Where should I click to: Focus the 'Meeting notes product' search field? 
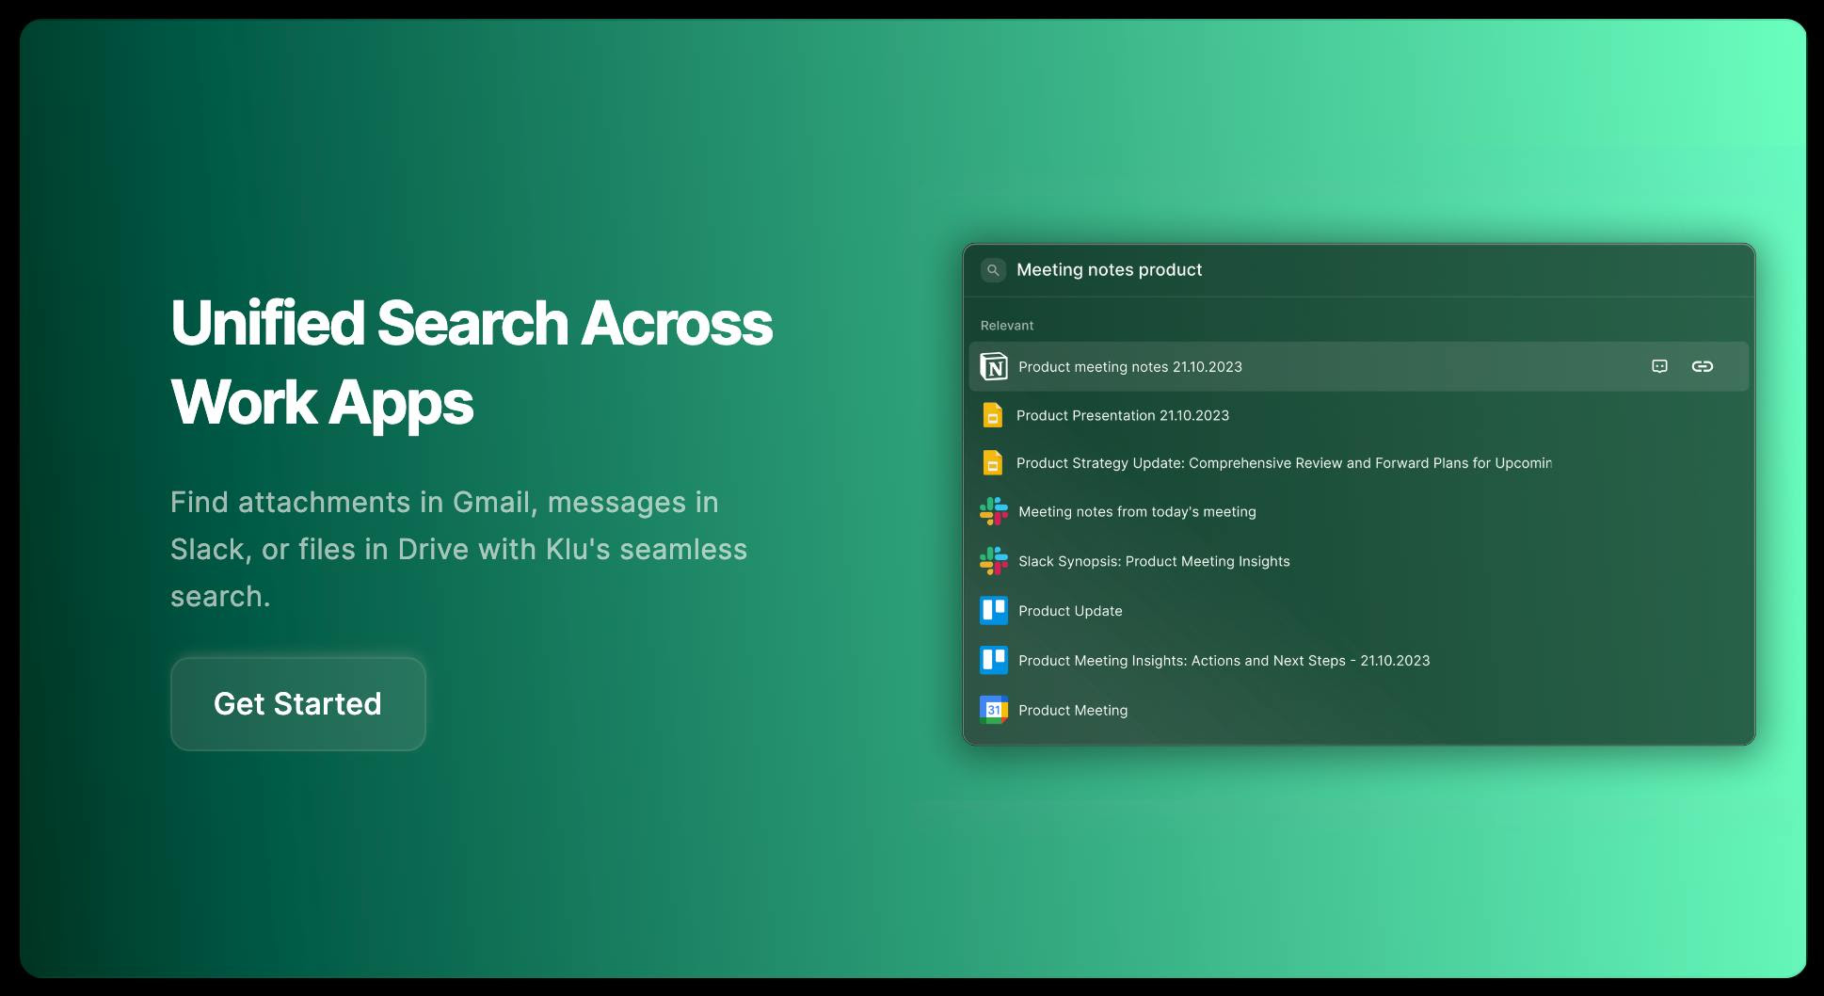1318,270
